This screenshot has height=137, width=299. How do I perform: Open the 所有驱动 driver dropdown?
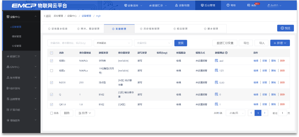[113, 43]
